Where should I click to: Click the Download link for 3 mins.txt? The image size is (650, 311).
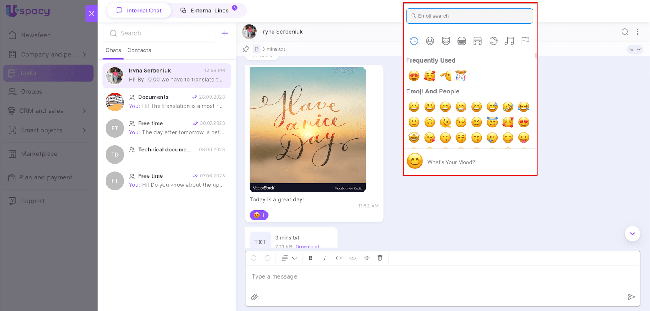point(307,246)
